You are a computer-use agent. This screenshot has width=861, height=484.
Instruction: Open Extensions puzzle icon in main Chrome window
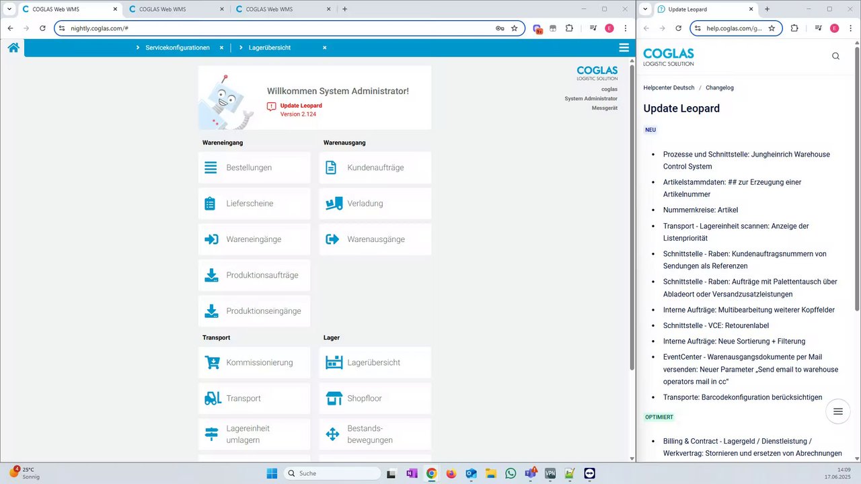pyautogui.click(x=569, y=28)
